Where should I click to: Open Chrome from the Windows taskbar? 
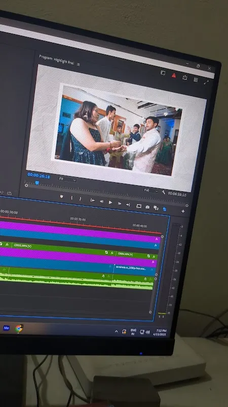click(19, 329)
